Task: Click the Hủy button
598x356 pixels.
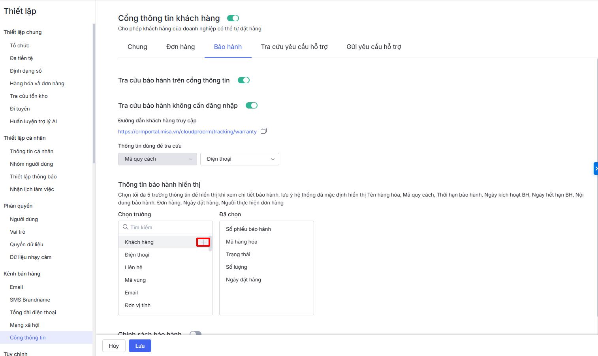Action: pyautogui.click(x=114, y=346)
